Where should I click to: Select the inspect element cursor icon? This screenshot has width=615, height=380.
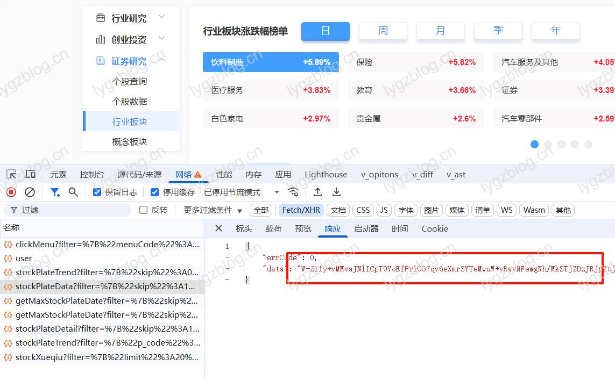[x=11, y=174]
